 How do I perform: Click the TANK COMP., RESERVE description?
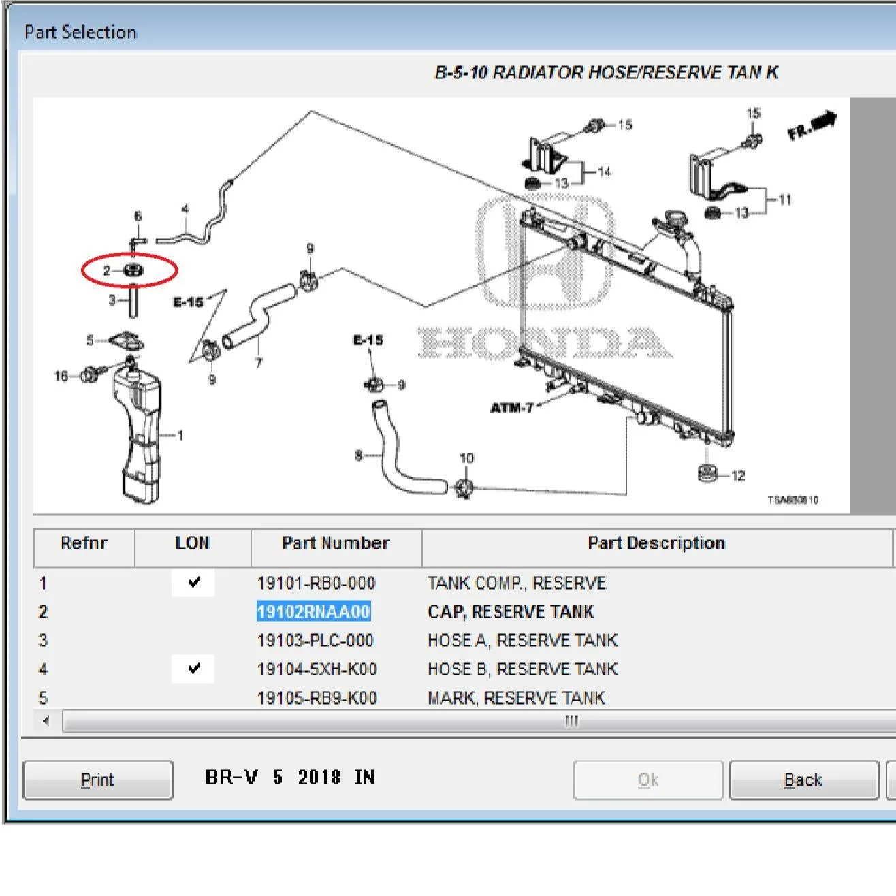pyautogui.click(x=517, y=583)
